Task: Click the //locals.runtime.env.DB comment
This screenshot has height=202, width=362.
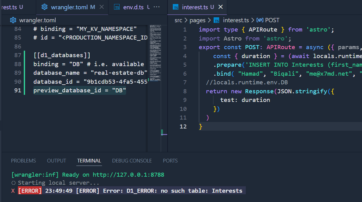Action: tap(247, 82)
